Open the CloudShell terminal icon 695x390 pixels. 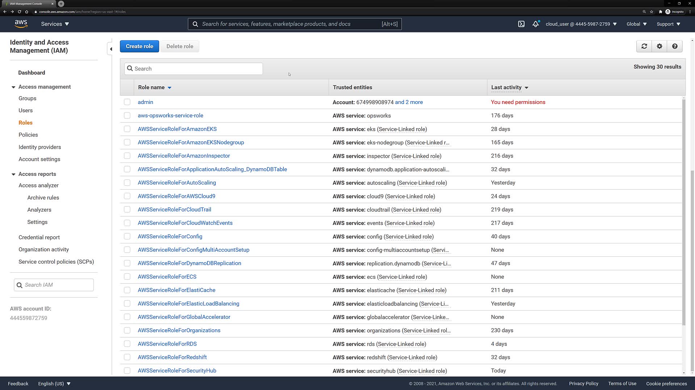(521, 24)
